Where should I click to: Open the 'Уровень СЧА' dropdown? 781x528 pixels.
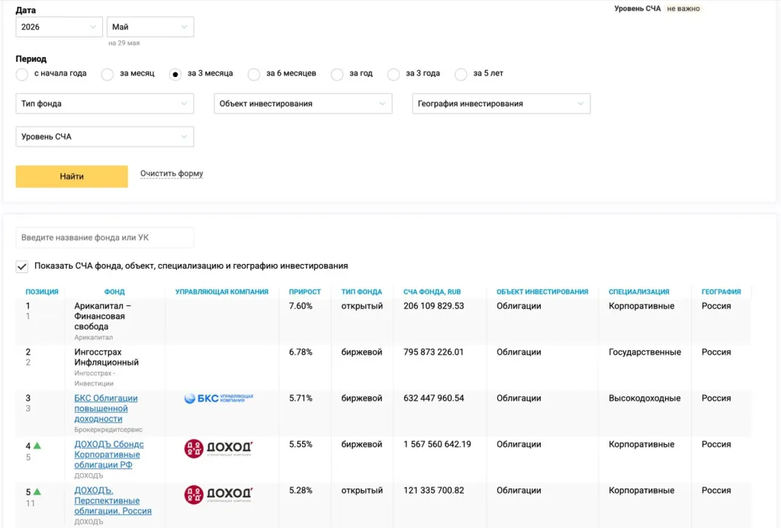104,137
